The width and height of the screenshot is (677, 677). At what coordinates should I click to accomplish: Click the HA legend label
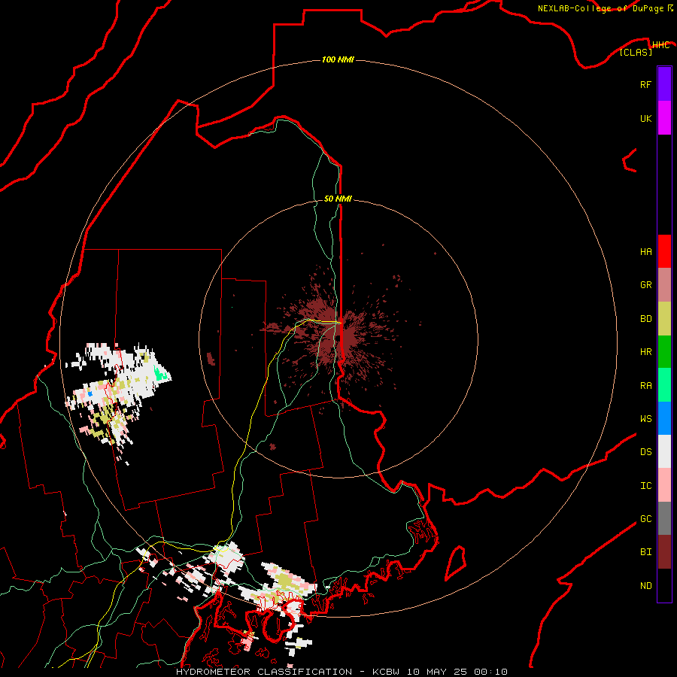tap(645, 252)
